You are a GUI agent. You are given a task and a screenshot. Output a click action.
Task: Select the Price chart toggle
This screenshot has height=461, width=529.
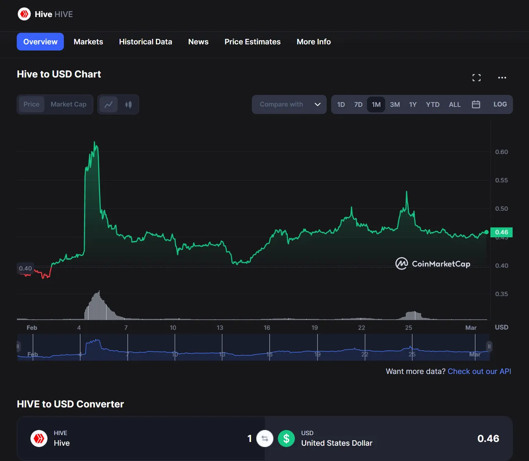point(31,105)
